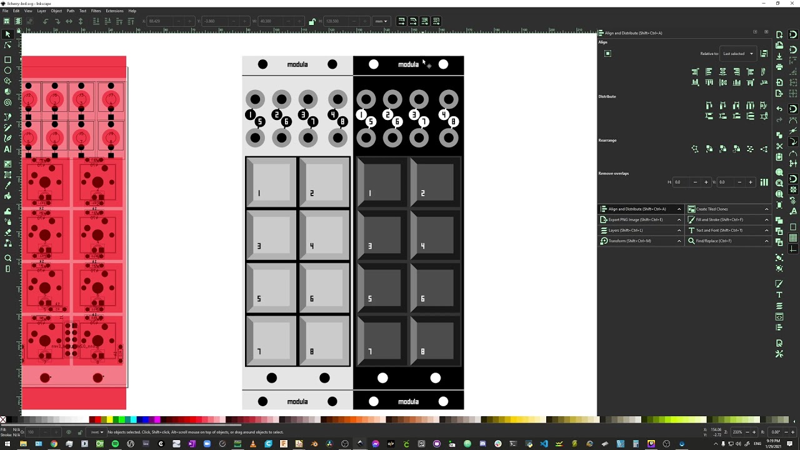Click the Undo arrow icon

click(779, 109)
